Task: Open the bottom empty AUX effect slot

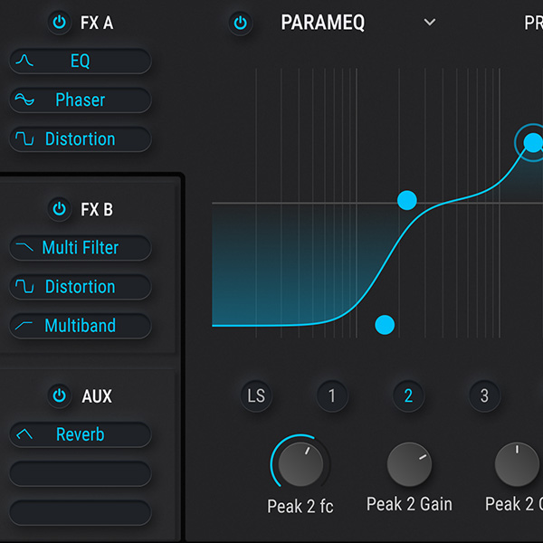Action: point(81,512)
